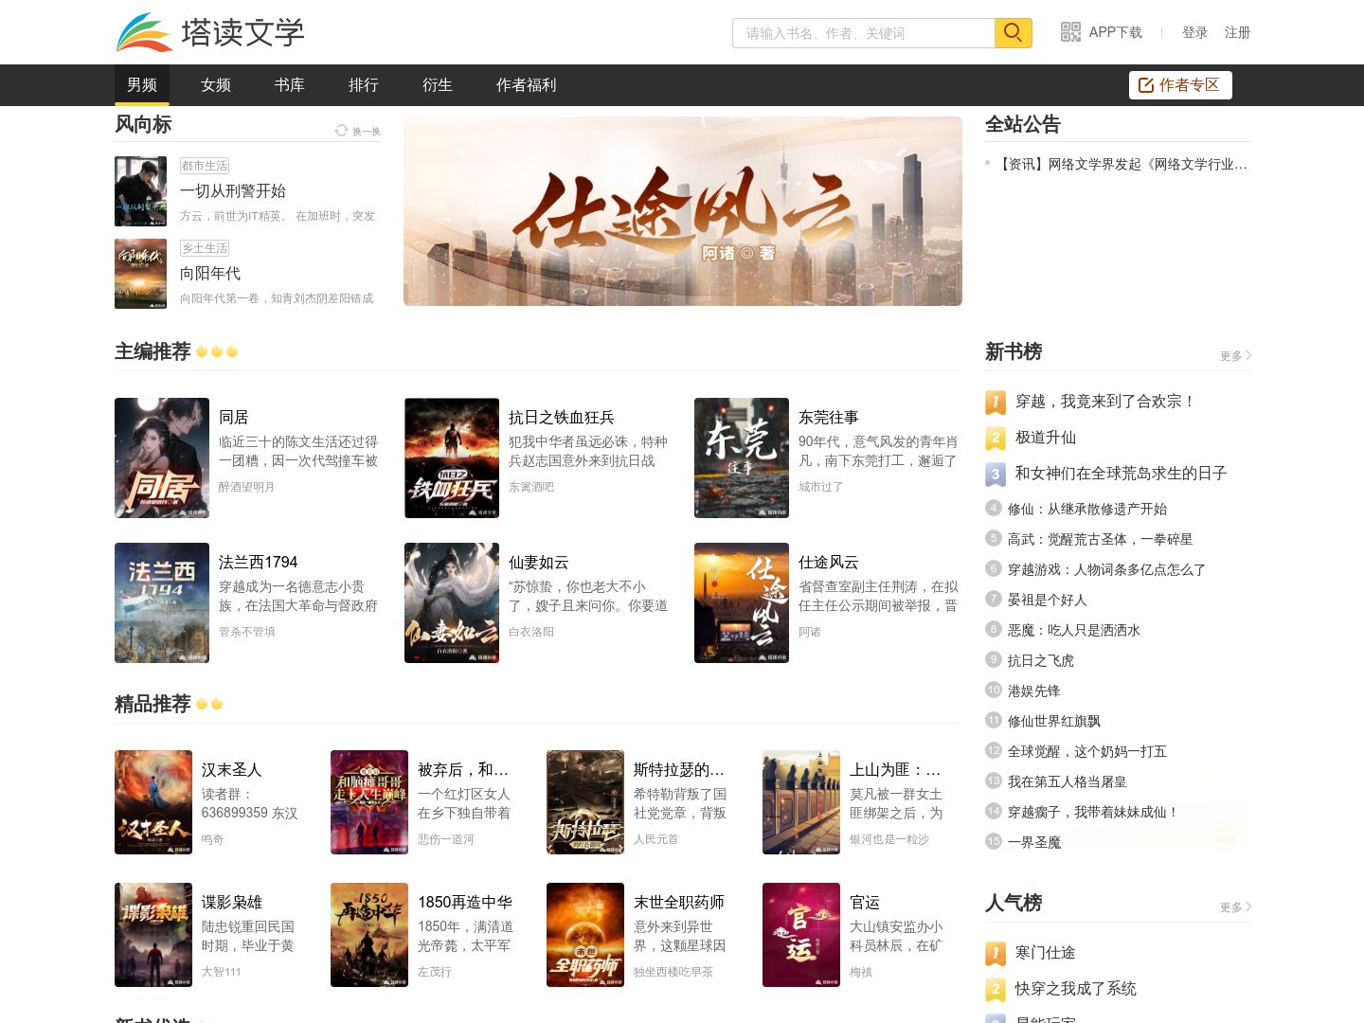Open 恶魔：吃人只是洒洒水

1074,630
